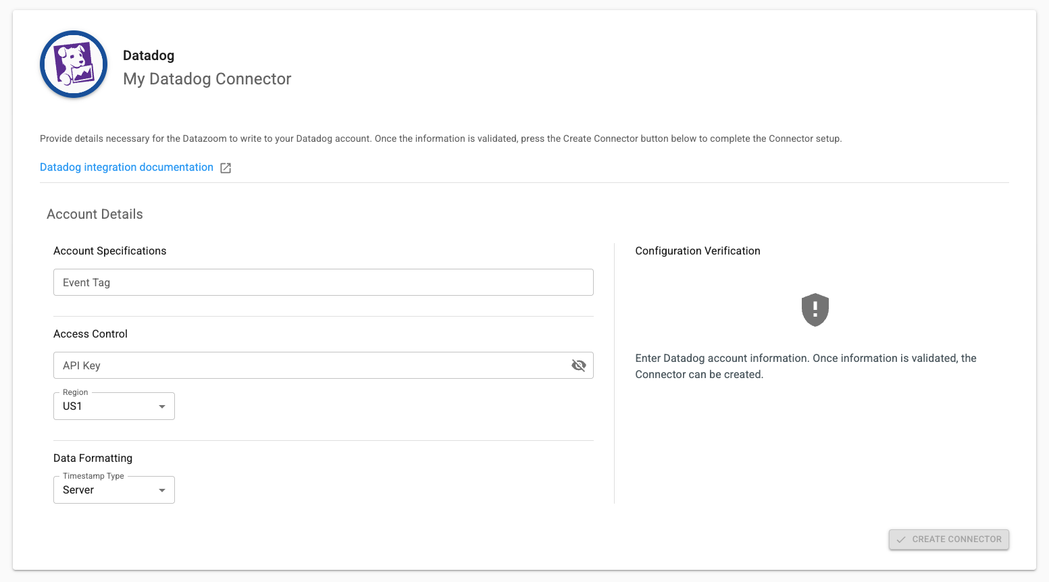Open Datadog integration documentation link
This screenshot has height=582, width=1049.
(126, 167)
